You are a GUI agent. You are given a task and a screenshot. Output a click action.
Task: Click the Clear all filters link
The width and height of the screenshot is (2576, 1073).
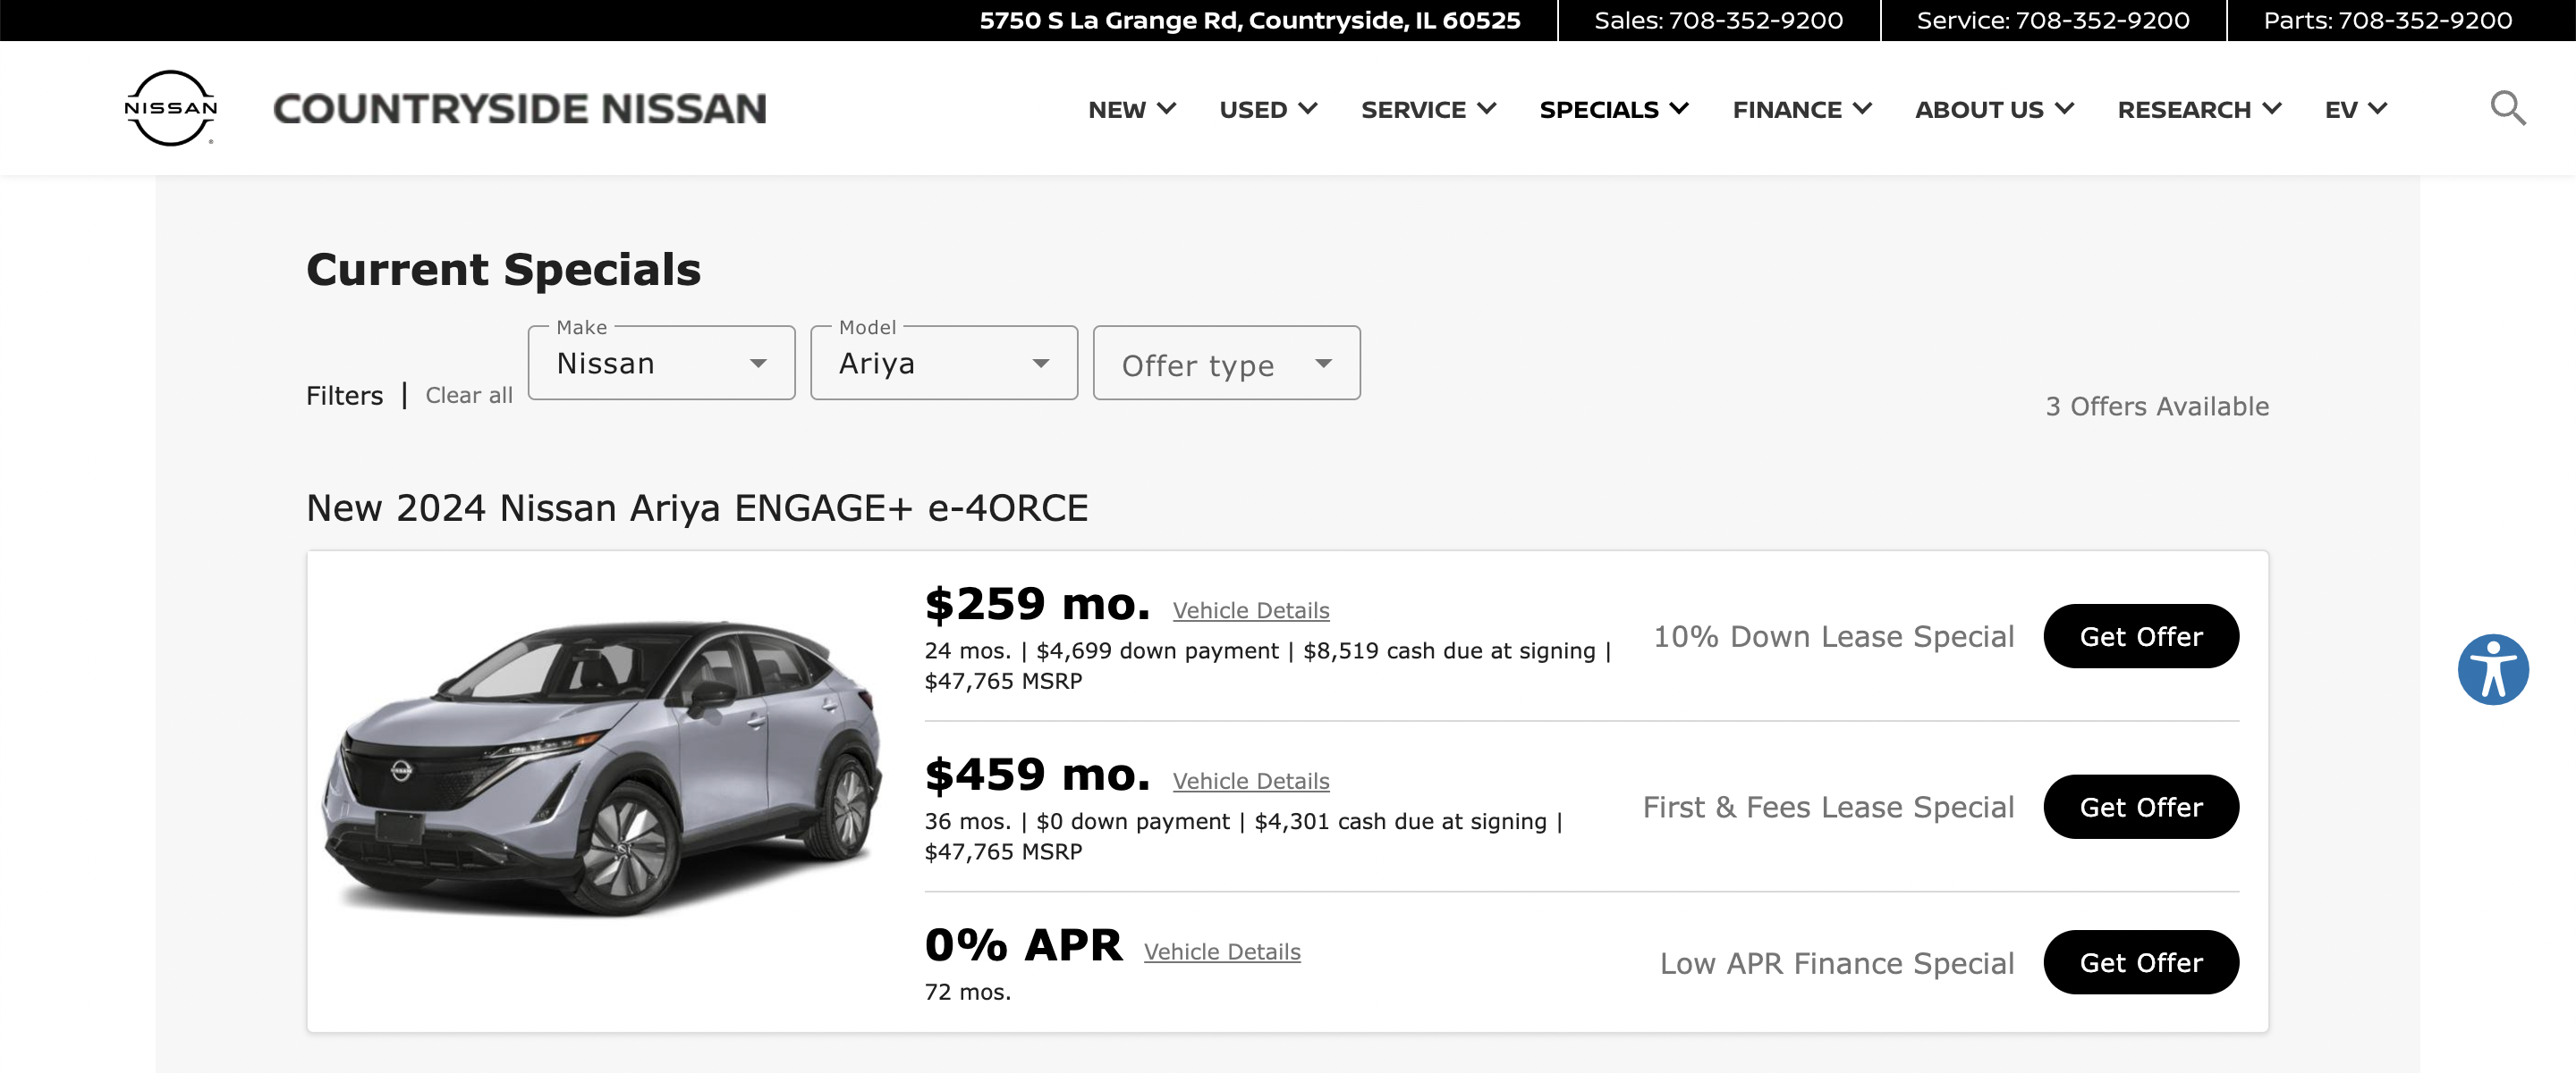468,396
